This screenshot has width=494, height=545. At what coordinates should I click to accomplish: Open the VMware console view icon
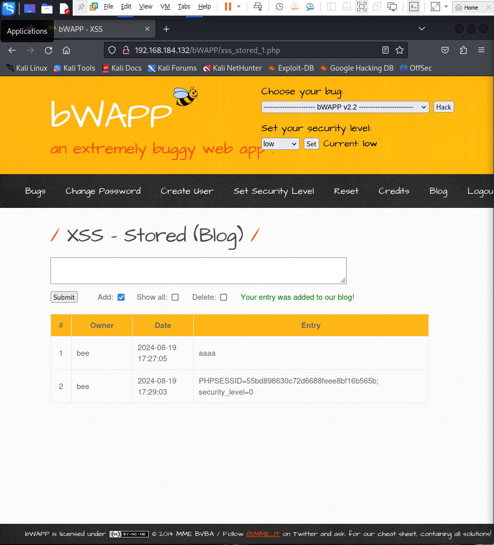point(414,7)
